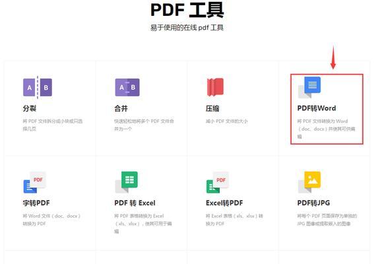This screenshot has width=374, height=264.
Task: Click the Merge (合并) AB icon
Action: click(x=127, y=87)
